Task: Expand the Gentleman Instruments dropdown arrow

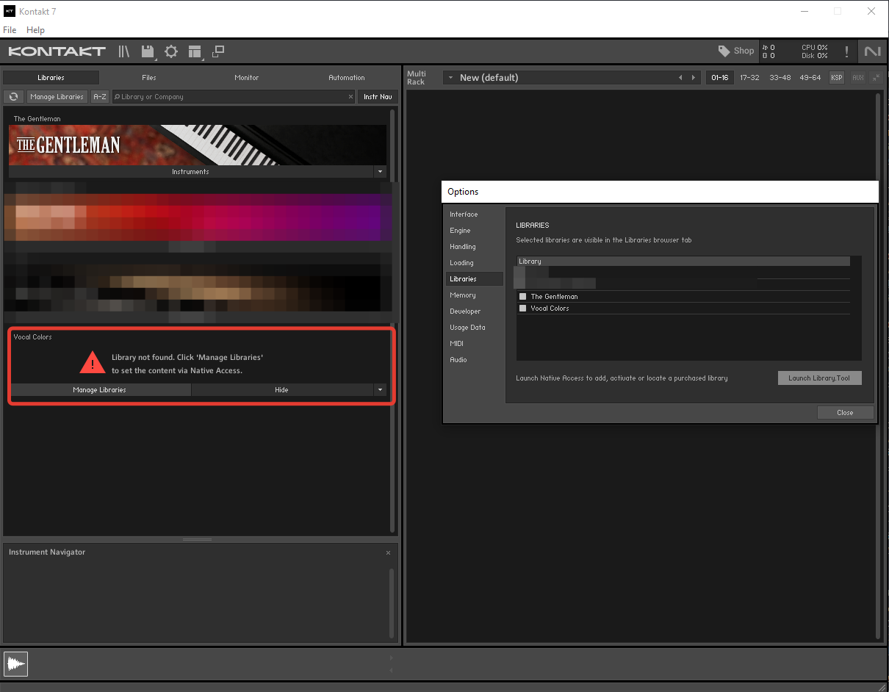Action: [x=380, y=172]
